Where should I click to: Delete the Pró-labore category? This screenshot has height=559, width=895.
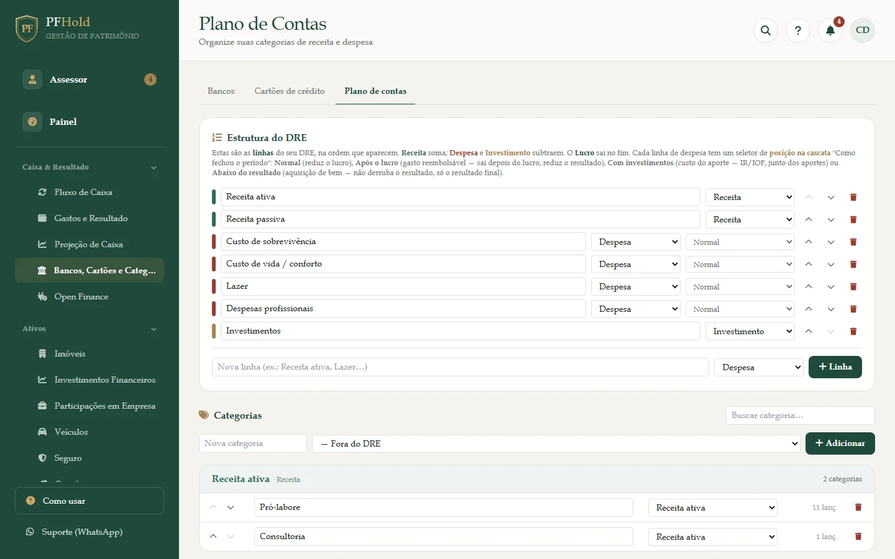point(858,507)
